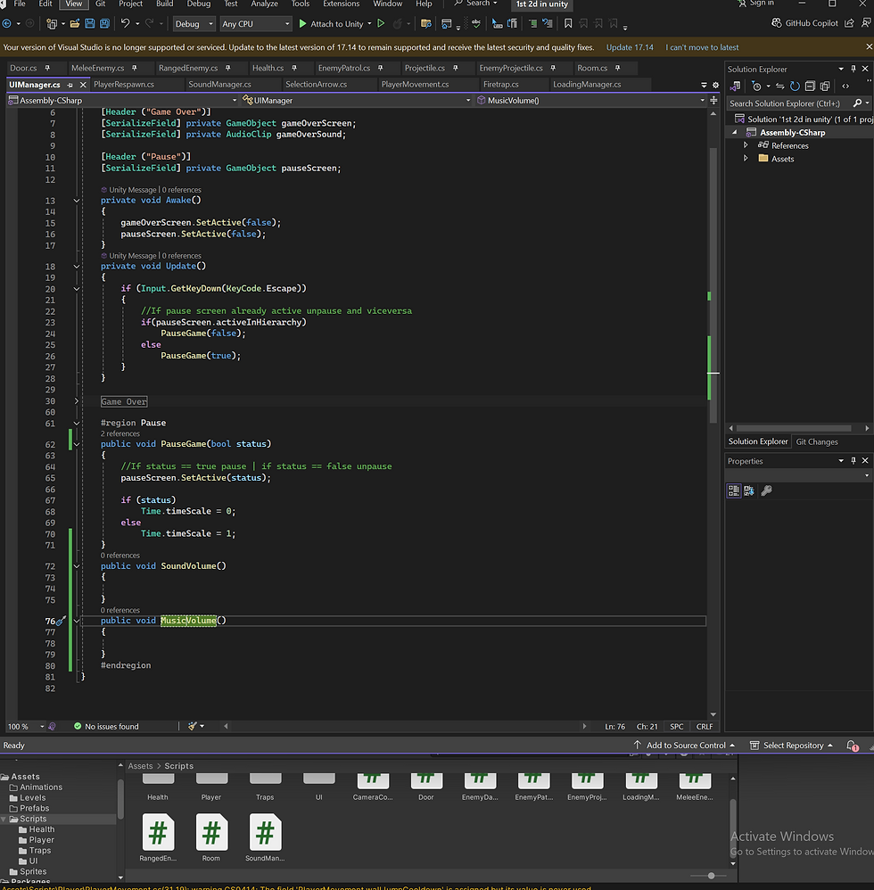
Task: Click the notifications bell icon in status bar
Action: 853,746
